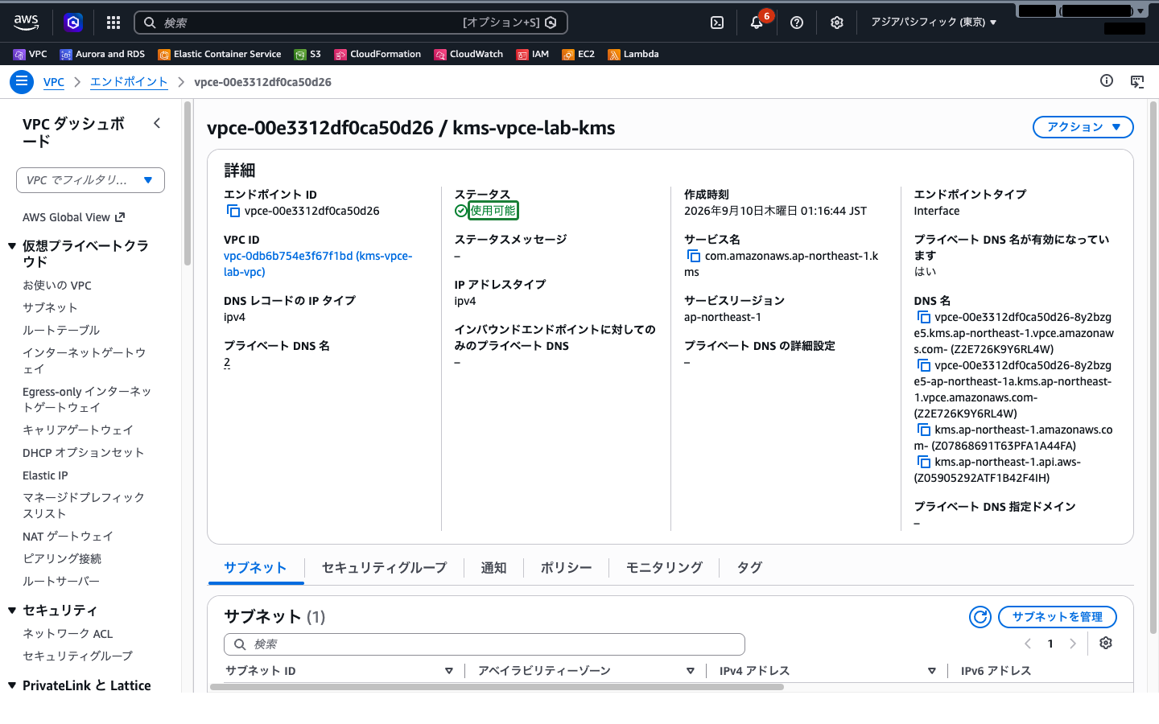Viewport: 1159px width, 724px height.
Task: Refresh the subnets list
Action: pos(980,617)
